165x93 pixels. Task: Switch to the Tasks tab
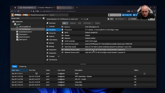[14, 67]
